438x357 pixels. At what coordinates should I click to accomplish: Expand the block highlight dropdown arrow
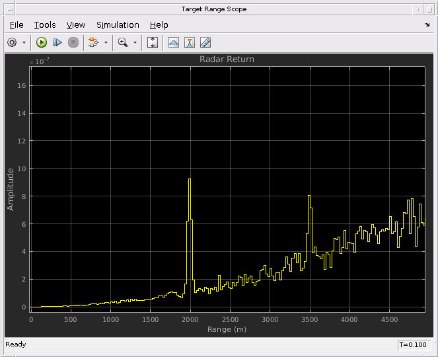pos(106,42)
